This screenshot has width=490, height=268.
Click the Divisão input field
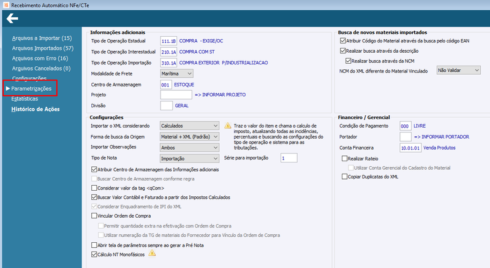[166, 105]
